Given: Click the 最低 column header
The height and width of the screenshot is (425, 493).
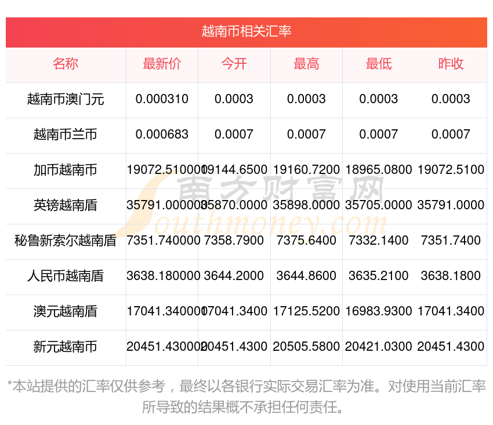Looking at the screenshot, I should 379,64.
